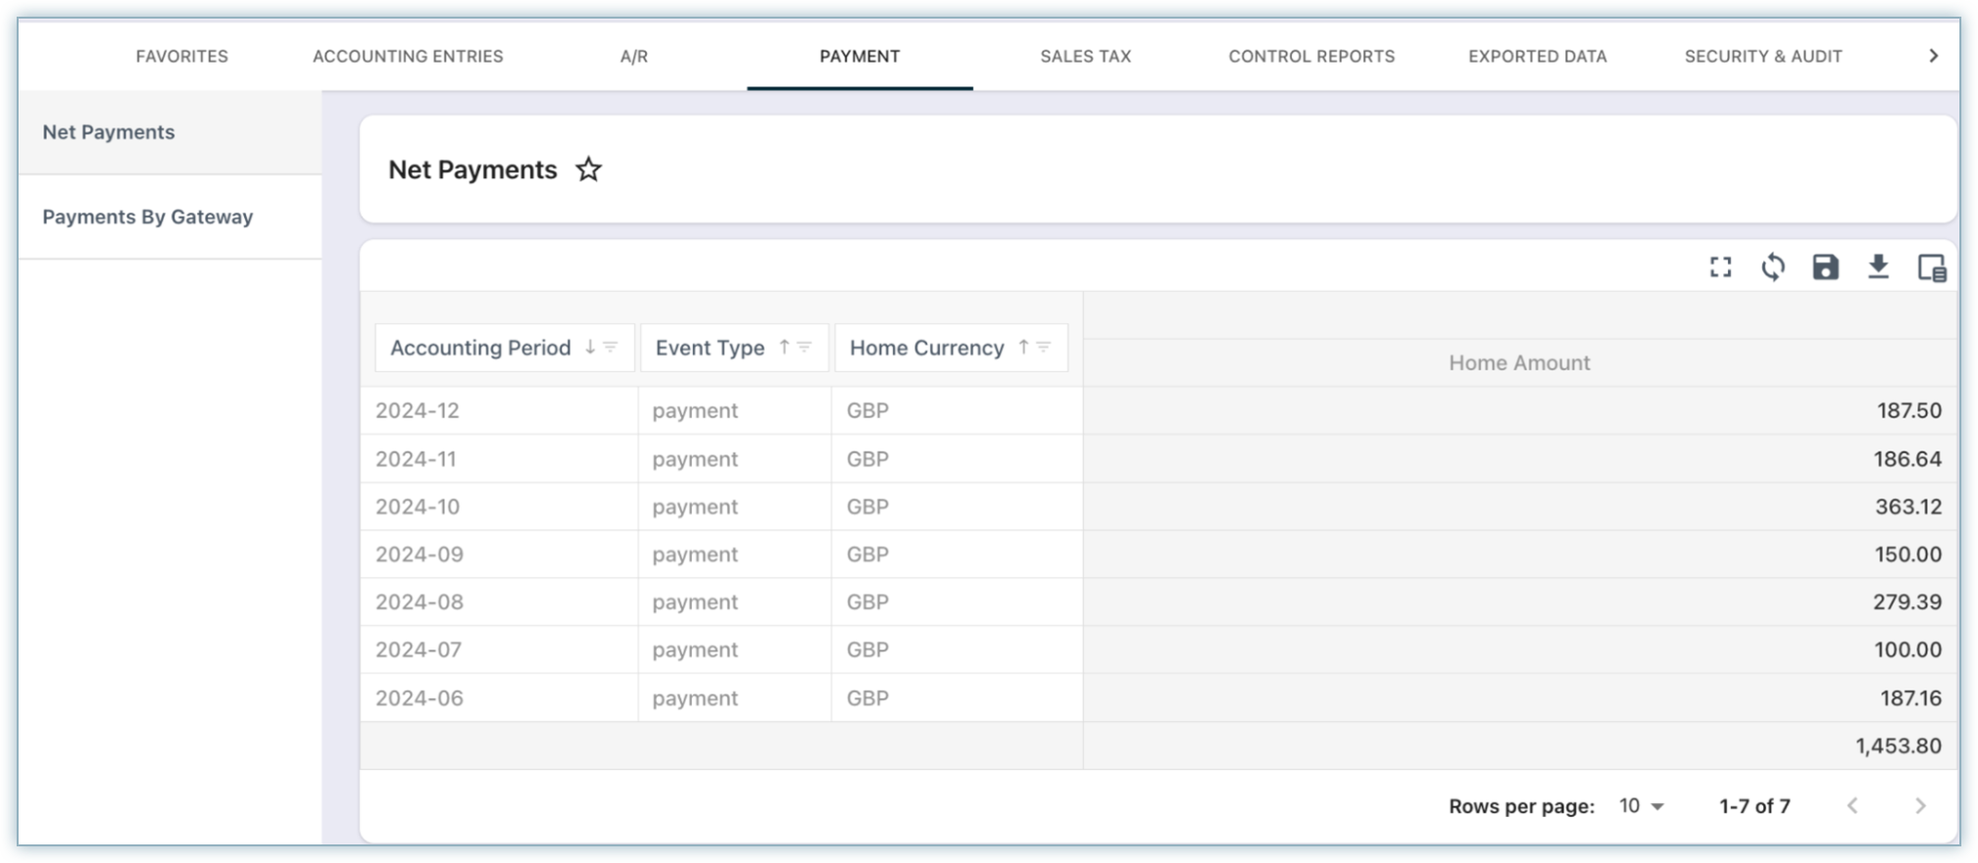Open the Control Reports tab
Screen dimensions: 1978x863
click(x=1311, y=57)
